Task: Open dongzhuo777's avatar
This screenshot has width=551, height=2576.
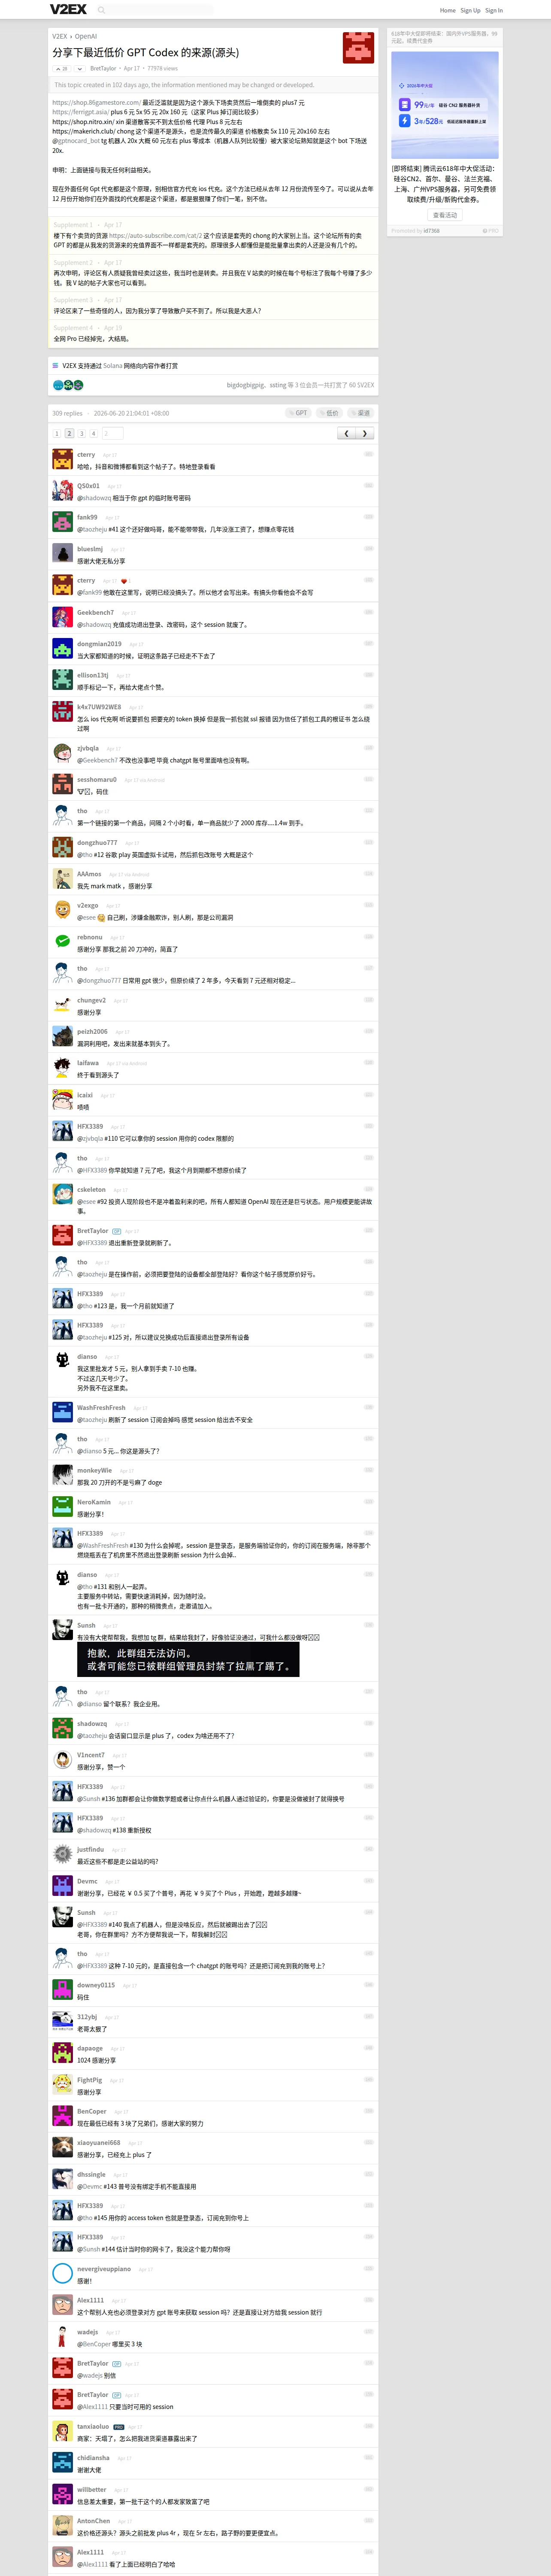Action: click(x=62, y=847)
